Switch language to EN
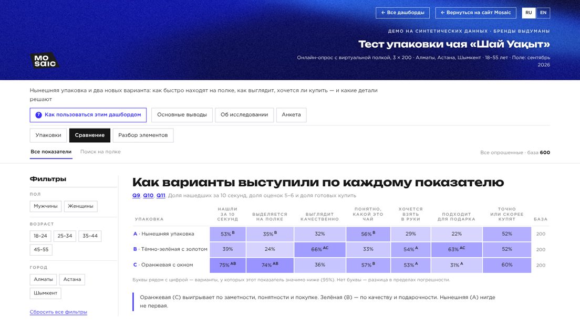This screenshot has width=580, height=328. 543,13
